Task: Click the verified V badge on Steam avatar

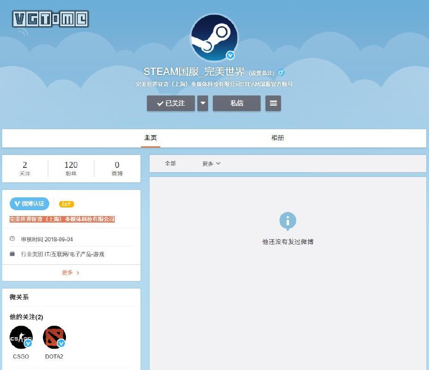Action: 231,55
